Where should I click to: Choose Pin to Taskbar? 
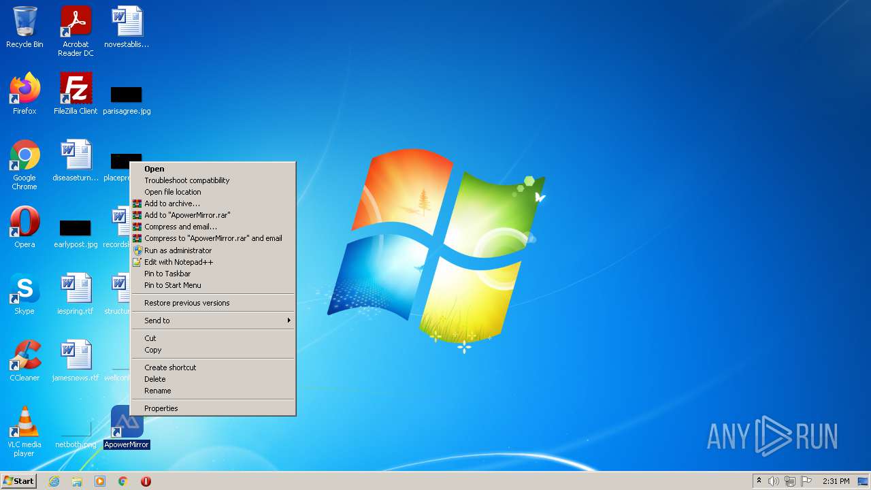click(213, 274)
